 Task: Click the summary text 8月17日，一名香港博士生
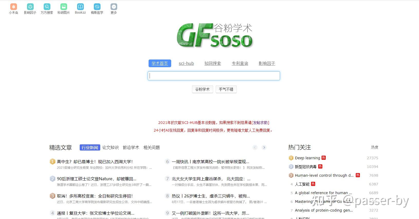pyautogui.click(x=219, y=202)
